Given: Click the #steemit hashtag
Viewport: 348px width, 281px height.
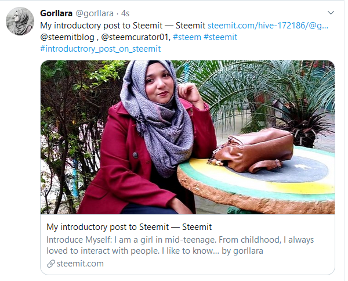Looking at the screenshot, I should click(220, 37).
